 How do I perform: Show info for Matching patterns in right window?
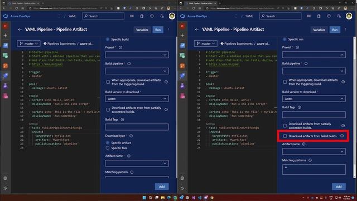pos(310,160)
